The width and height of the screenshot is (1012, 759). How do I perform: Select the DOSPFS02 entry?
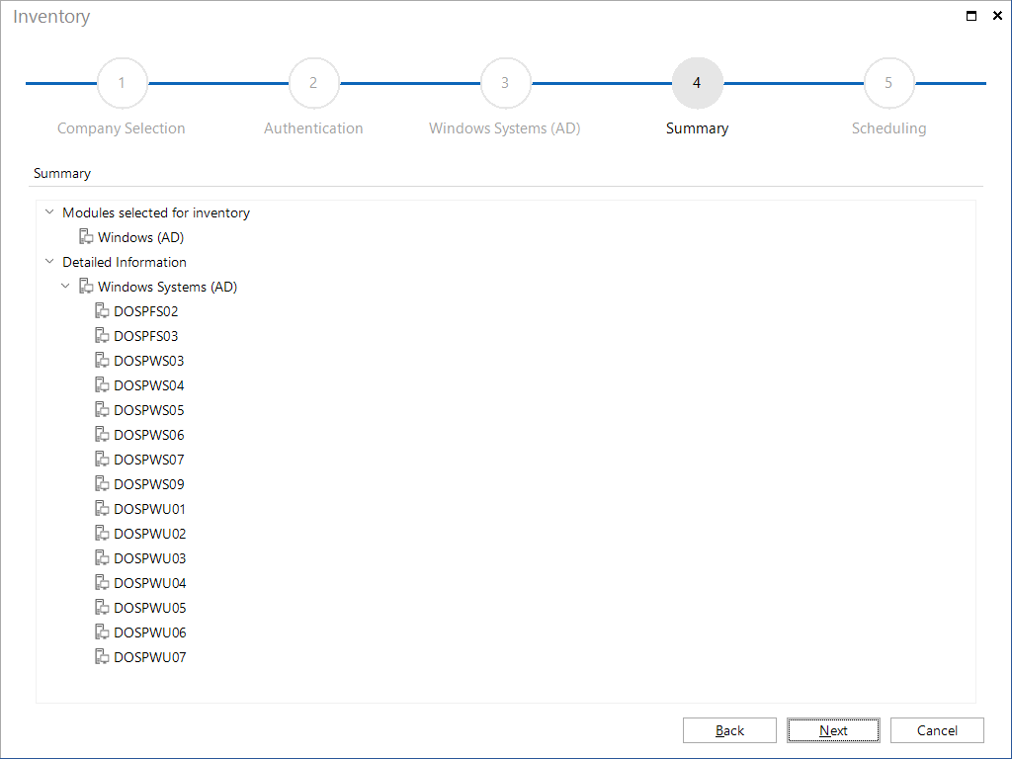tap(146, 311)
